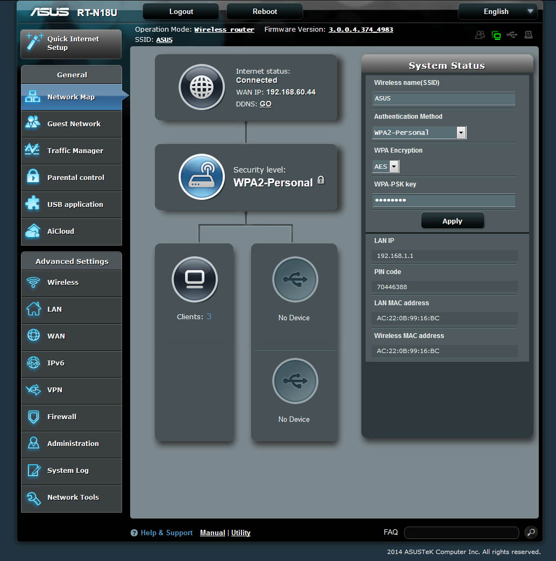Click the printer status icon in header
This screenshot has height=561, width=556.
(x=529, y=35)
